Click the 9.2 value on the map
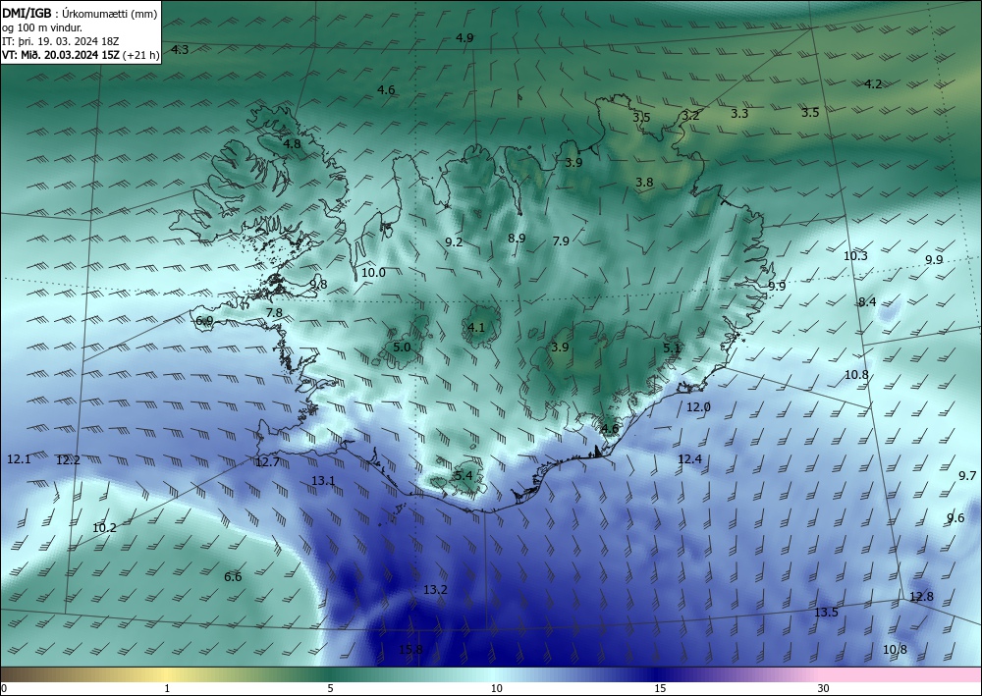 [454, 241]
